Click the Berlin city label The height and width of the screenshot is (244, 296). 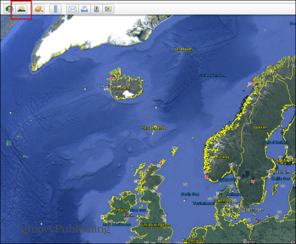(x=250, y=242)
